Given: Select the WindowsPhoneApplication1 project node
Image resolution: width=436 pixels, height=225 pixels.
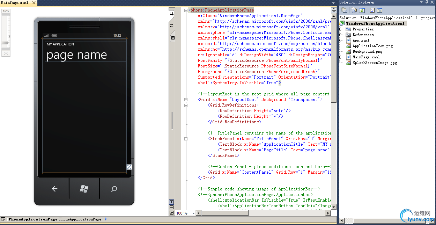Looking at the screenshot, I should click(x=375, y=24).
